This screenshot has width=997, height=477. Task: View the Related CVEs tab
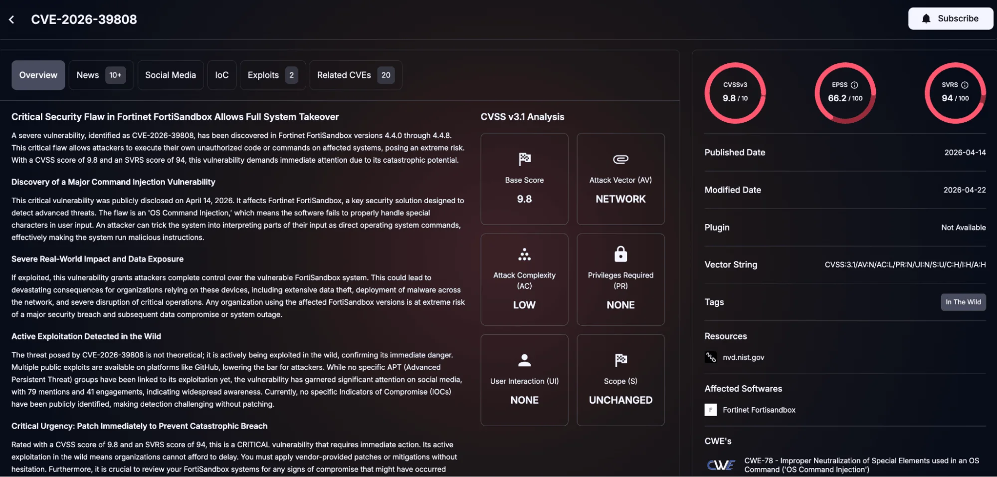(x=356, y=75)
